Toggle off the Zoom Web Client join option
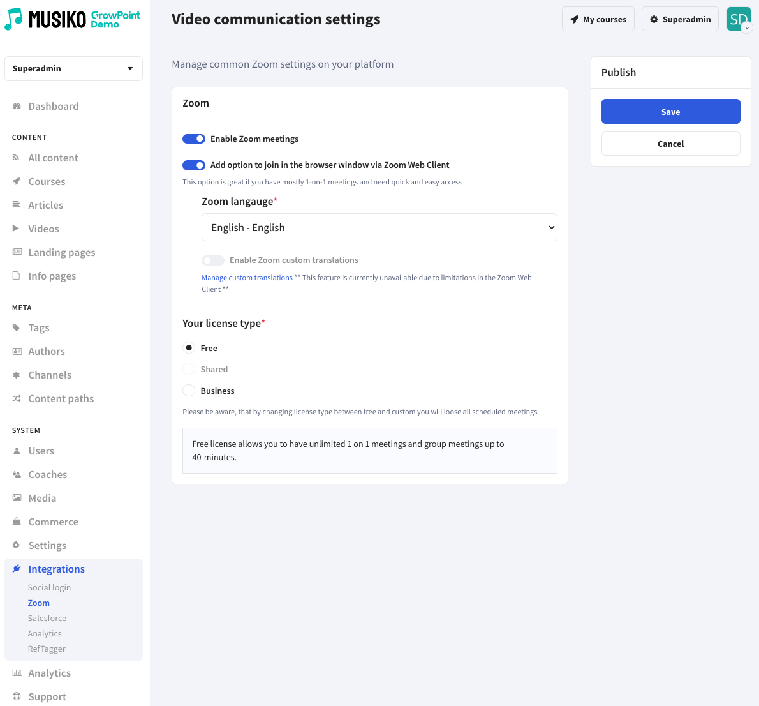The height and width of the screenshot is (706, 759). click(x=194, y=165)
